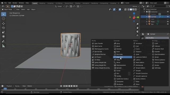Click the blue Z axis gizmo
This screenshot has height=95, width=170.
click(x=134, y=13)
